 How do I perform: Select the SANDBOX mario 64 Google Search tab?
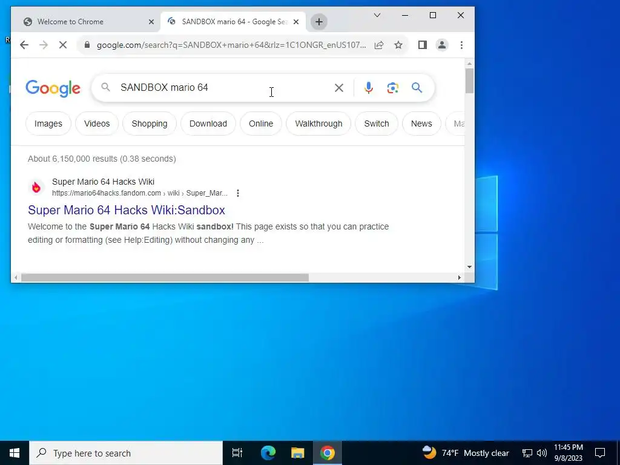pos(233,22)
